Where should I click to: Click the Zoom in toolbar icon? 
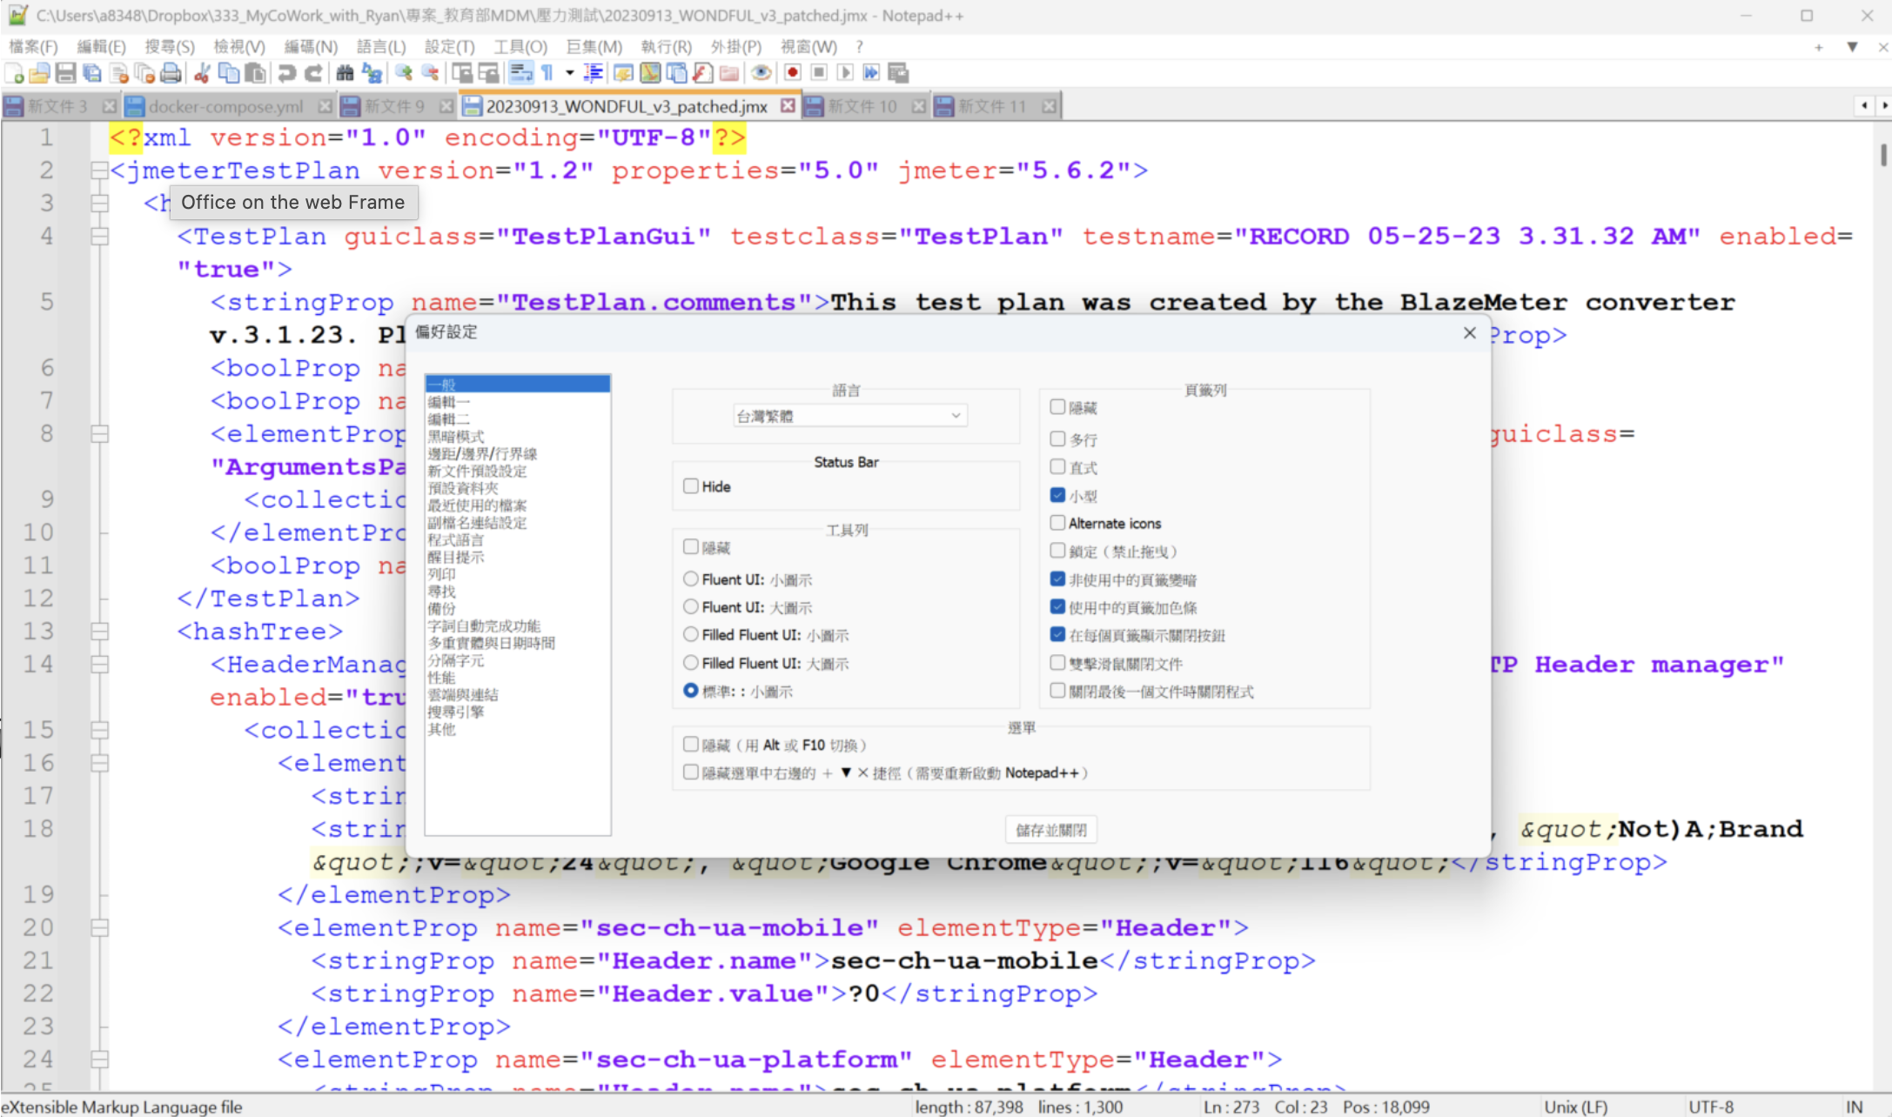[x=403, y=73]
